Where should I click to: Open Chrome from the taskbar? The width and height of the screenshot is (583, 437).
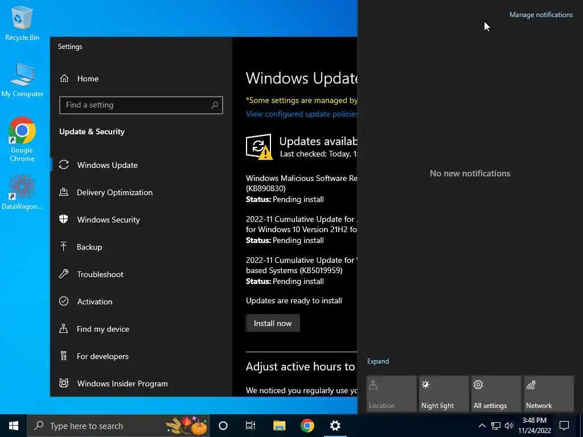point(307,426)
